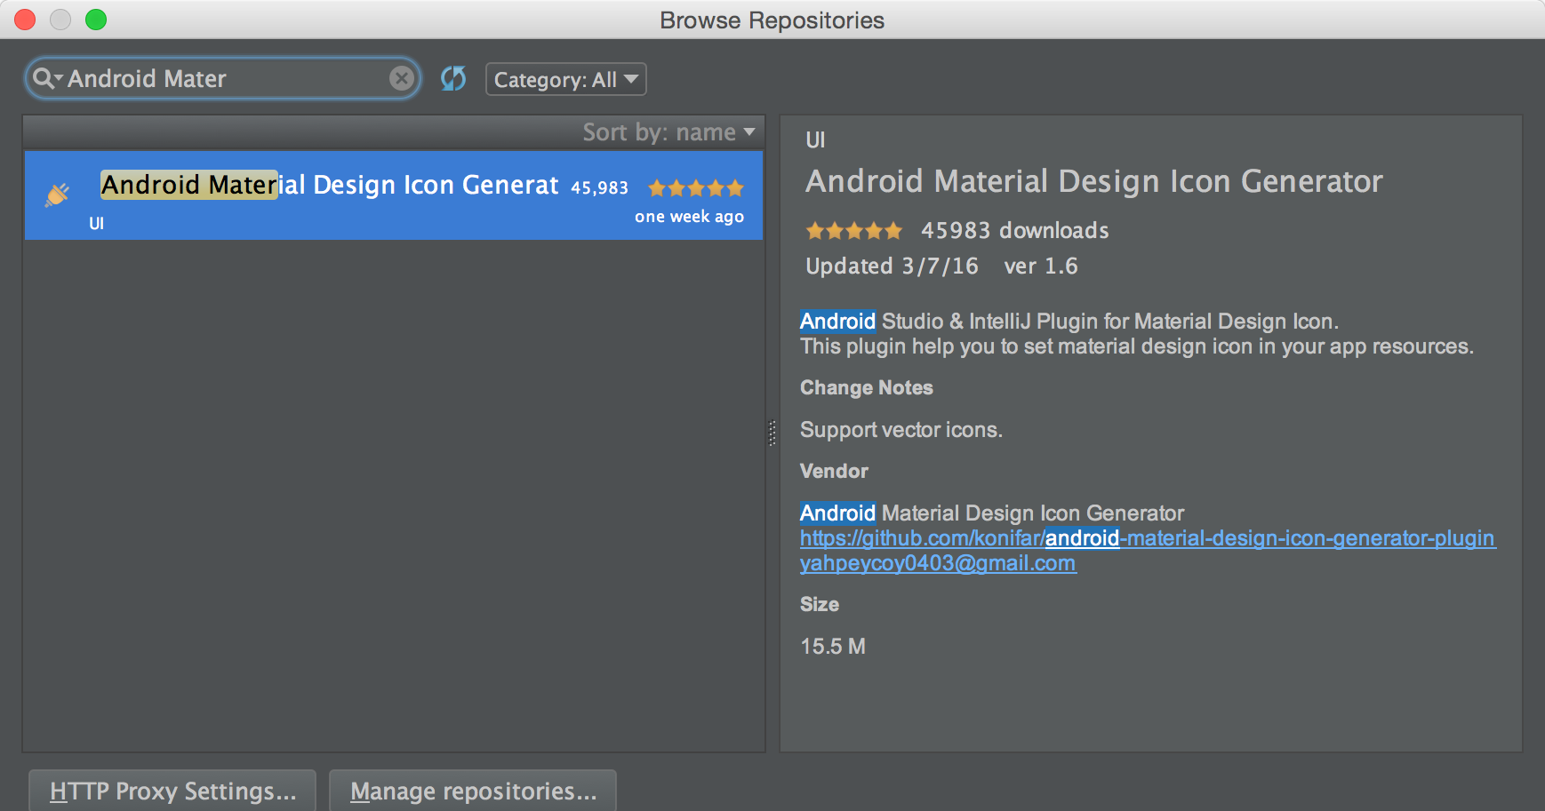
Task: Click the 'Updated 3/7/16' text
Action: click(892, 266)
